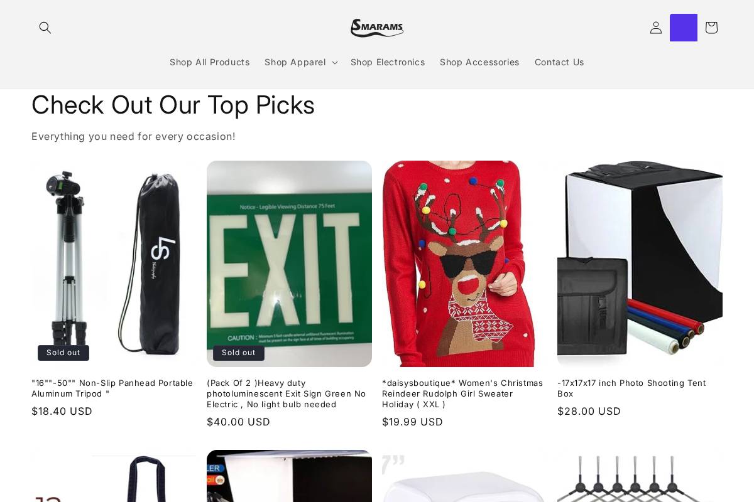Expand the Shop Apparel dropdown arrow
The height and width of the screenshot is (502, 754).
334,62
